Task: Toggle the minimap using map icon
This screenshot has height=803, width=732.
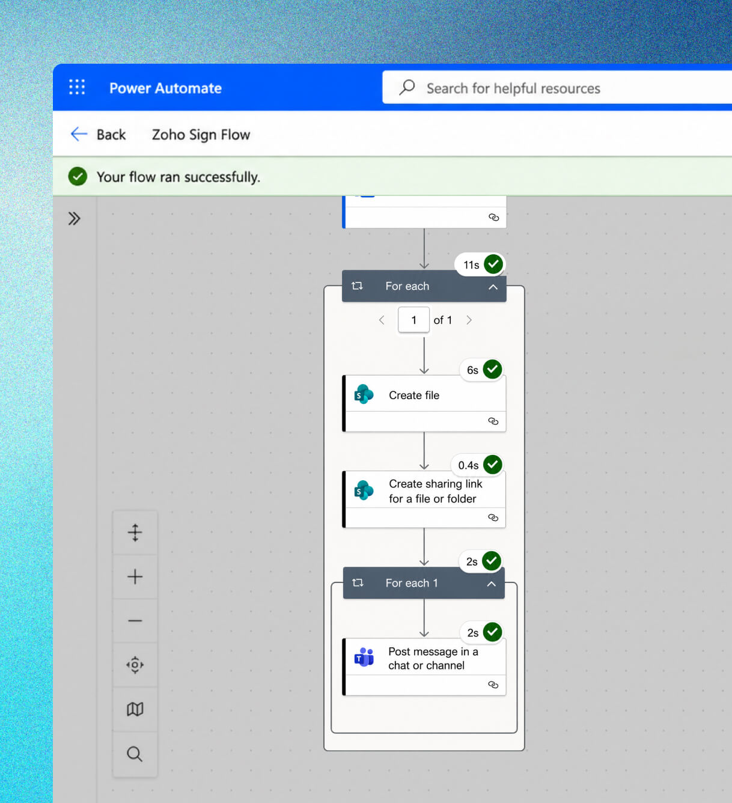Action: [135, 709]
